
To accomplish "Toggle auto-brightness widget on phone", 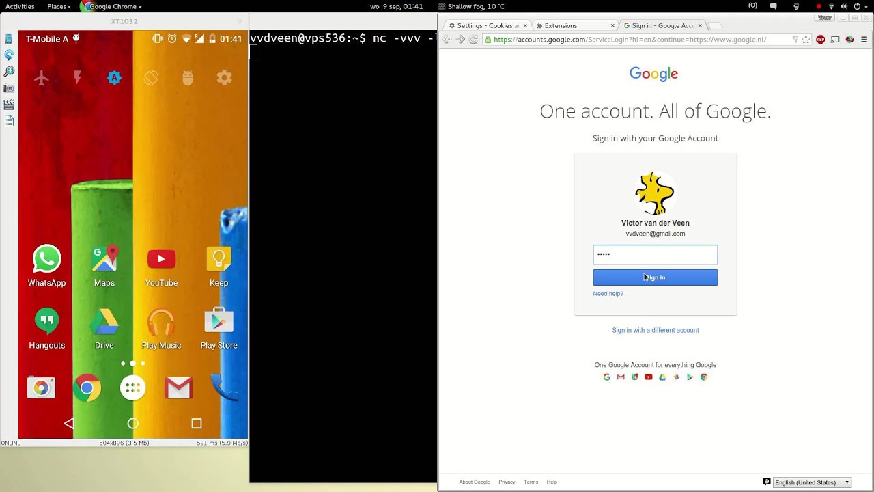I will [x=114, y=78].
